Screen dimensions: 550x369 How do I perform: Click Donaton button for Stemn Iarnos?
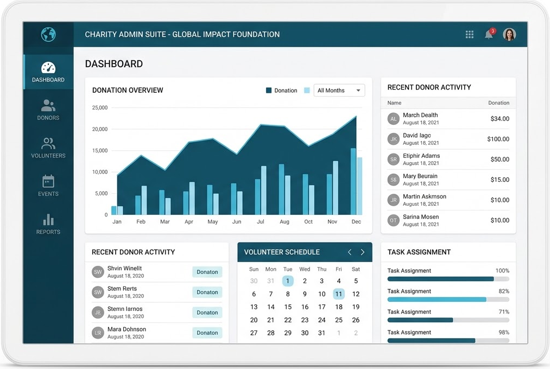pyautogui.click(x=207, y=313)
